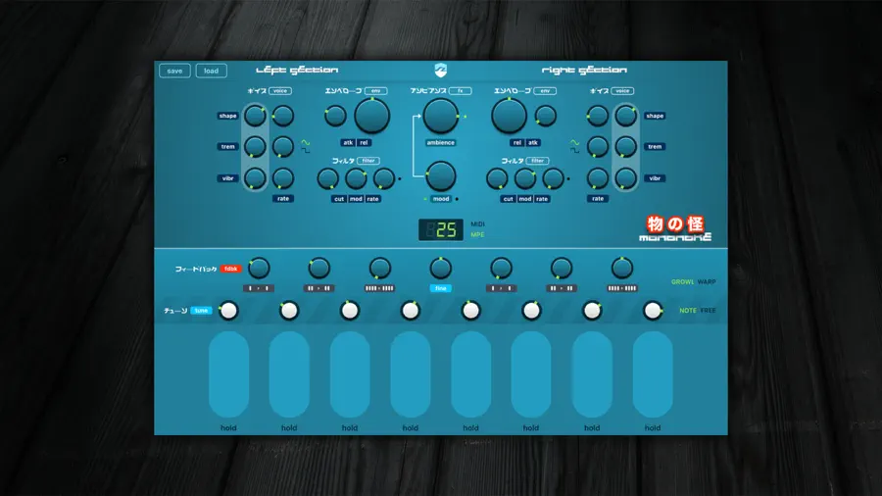
Task: Click the mood knob
Action: [x=440, y=176]
